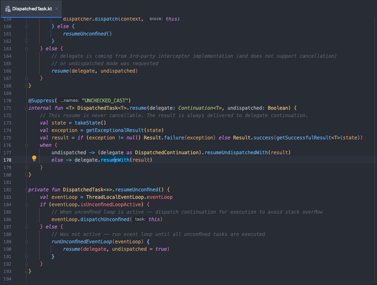Viewport: 377px width, 285px height.
Task: Click ThreadLocalEventLoop on line 183
Action: (x=115, y=197)
